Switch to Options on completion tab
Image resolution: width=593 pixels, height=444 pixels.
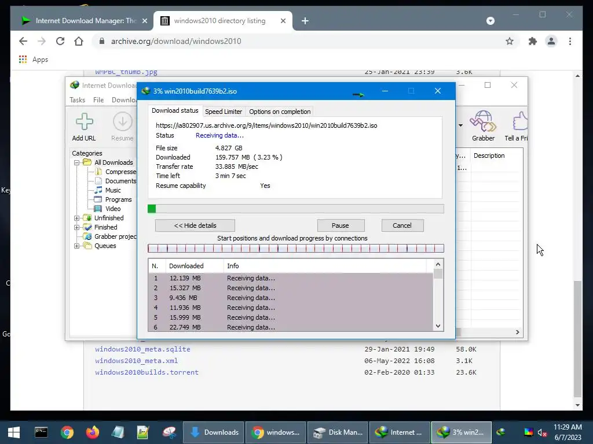click(280, 112)
